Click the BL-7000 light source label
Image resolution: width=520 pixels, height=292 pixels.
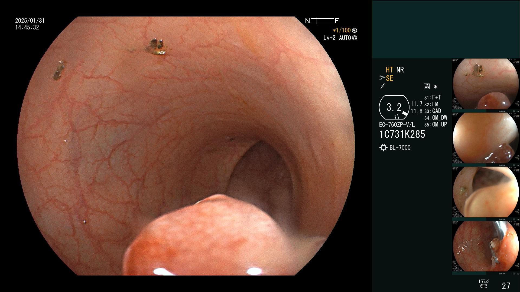point(400,148)
